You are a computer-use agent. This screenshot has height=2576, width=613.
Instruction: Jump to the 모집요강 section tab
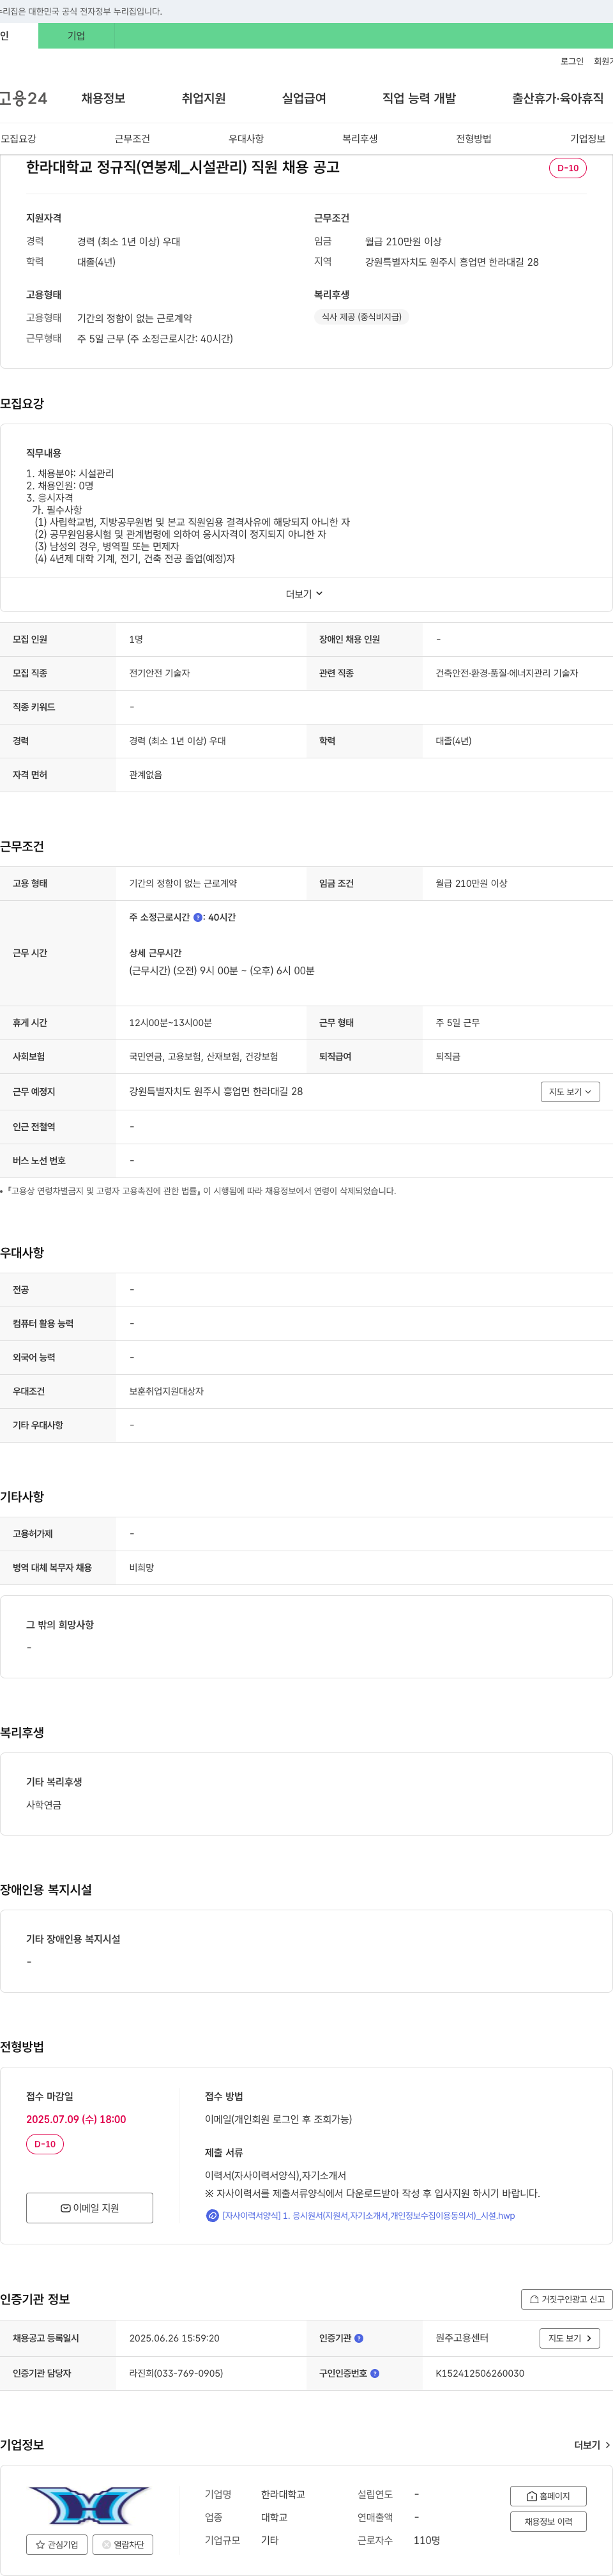(18, 139)
